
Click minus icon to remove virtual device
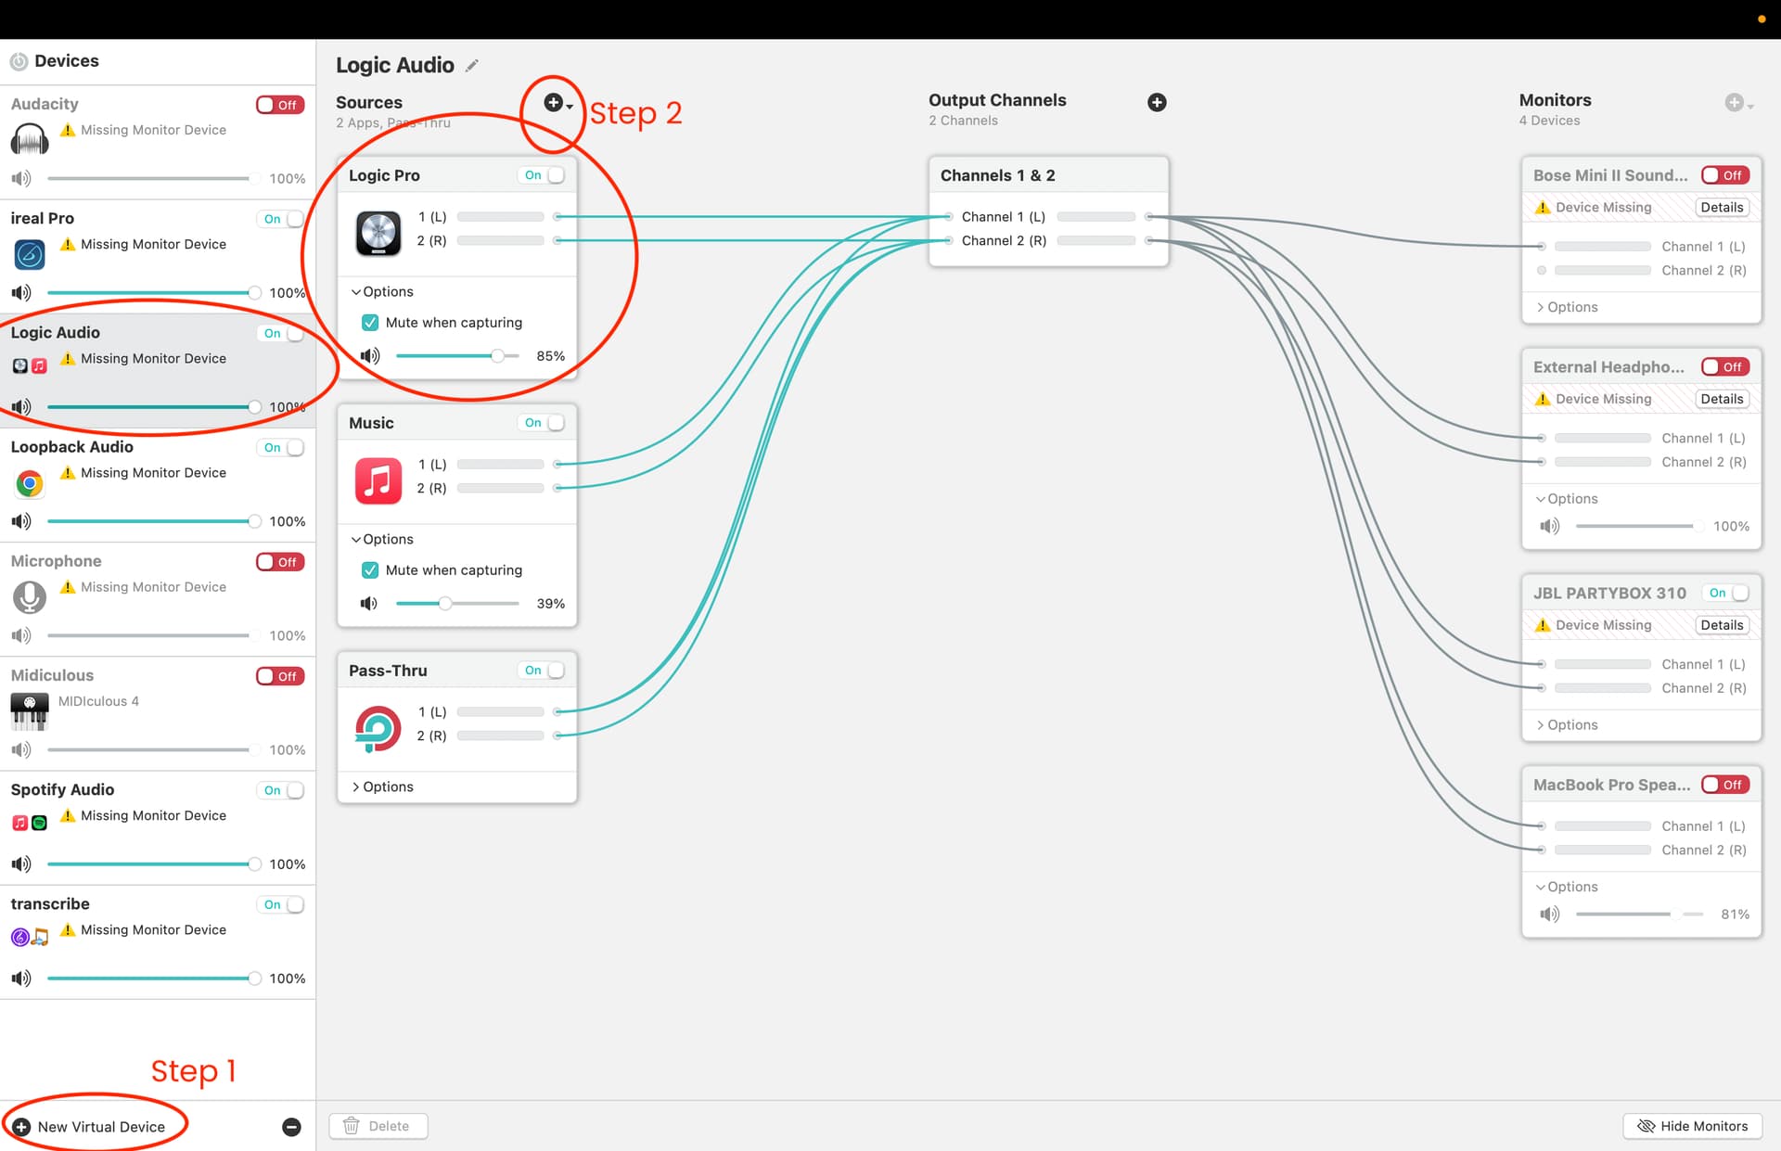pos(291,1126)
